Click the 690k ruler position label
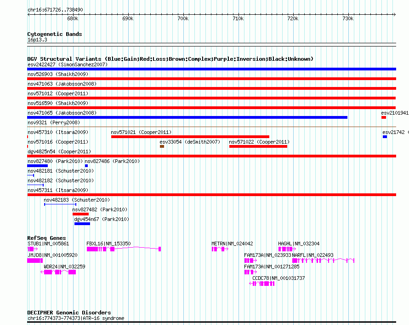The width and height of the screenshot is (409, 325). [x=128, y=18]
